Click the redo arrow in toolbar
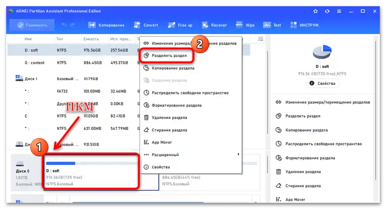386x209 pixels. point(72,25)
